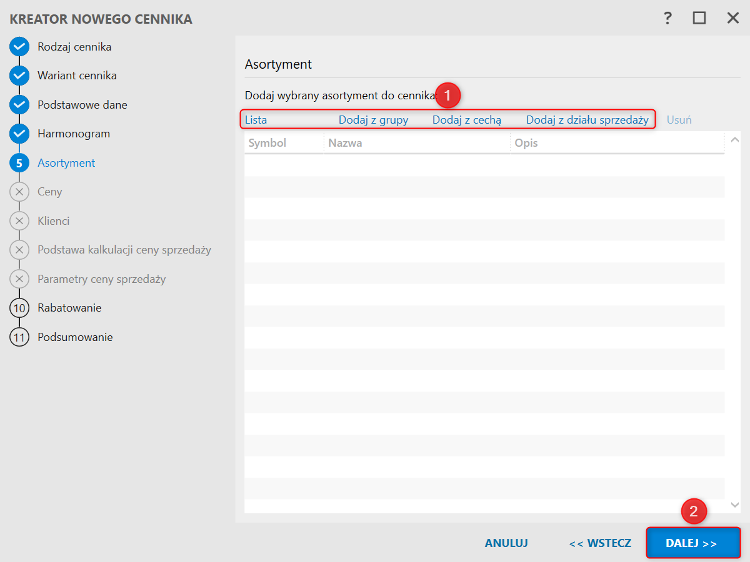Click the Podstawa kalkulacji step icon
Screen dimensions: 750x562
click(19, 250)
